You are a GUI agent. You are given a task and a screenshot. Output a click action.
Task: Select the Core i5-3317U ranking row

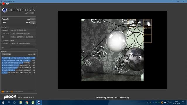(18, 73)
